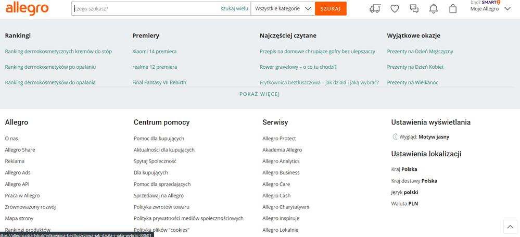Viewport: 520px width, 237px height.
Task: Open favorites heart icon
Action: [x=395, y=8]
